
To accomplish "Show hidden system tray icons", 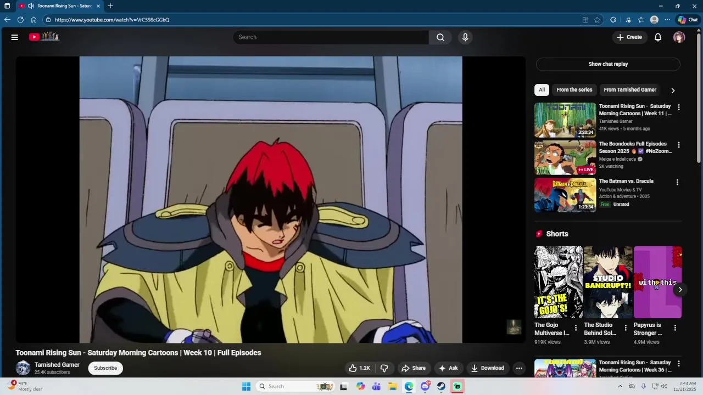I will pos(620,386).
